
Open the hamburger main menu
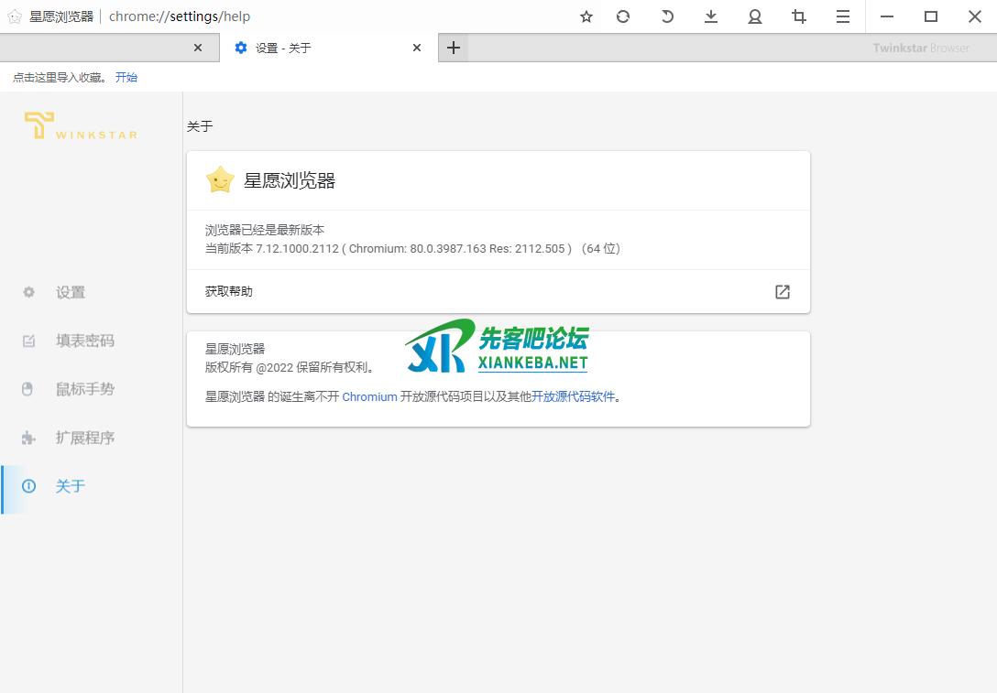(843, 16)
